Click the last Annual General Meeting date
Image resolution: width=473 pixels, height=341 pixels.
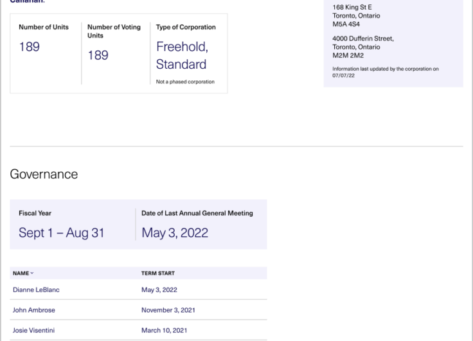pyautogui.click(x=175, y=232)
